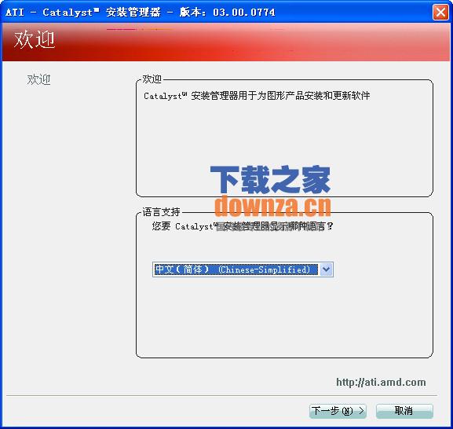Select the 欢迎 step in left sidebar
This screenshot has width=453, height=429.
(x=38, y=79)
